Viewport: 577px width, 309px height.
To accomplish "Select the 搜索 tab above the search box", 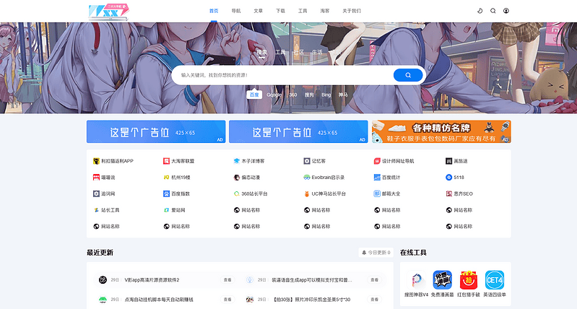I will 261,52.
